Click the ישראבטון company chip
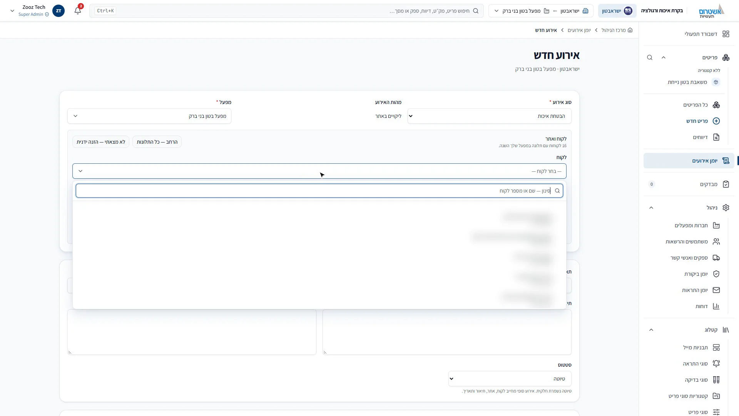Screen dimensions: 739x416 click(x=617, y=11)
